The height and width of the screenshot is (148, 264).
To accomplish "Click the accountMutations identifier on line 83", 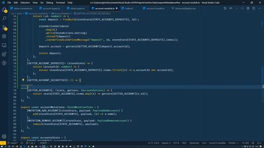I will point(52,107).
